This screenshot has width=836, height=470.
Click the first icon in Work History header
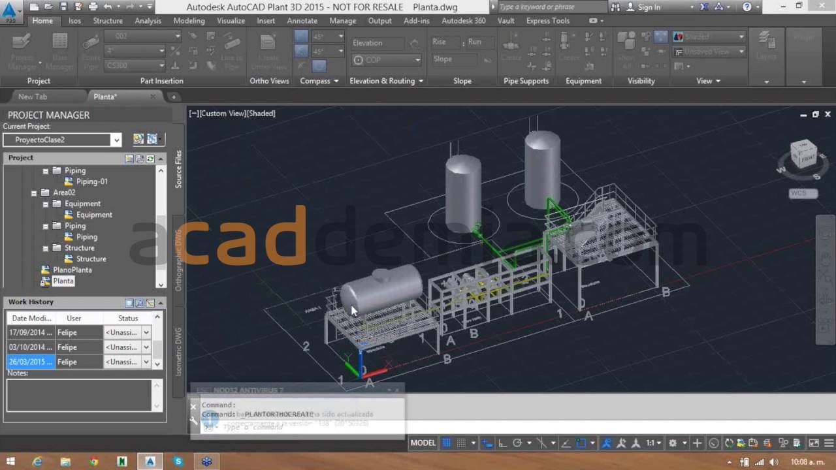pos(129,303)
